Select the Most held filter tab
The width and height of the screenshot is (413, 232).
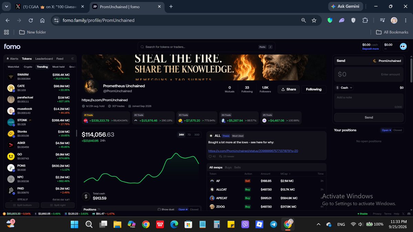(59, 67)
